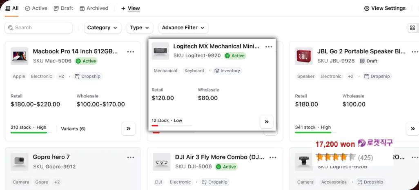Screen dimensions: 419x190
Task: Select the Archived tab
Action: point(94,8)
